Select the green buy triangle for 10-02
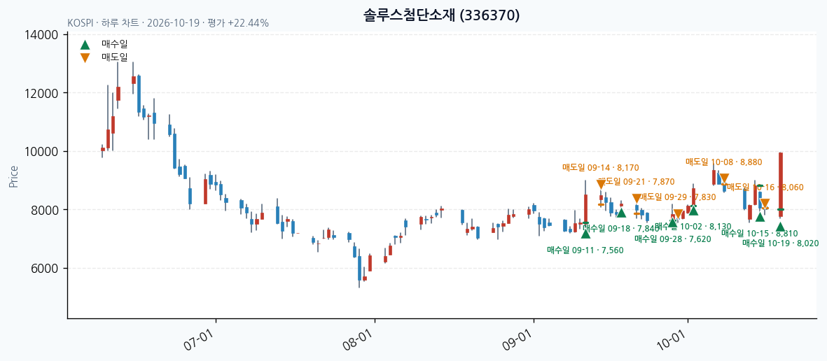This screenshot has width=827, height=361. [693, 211]
